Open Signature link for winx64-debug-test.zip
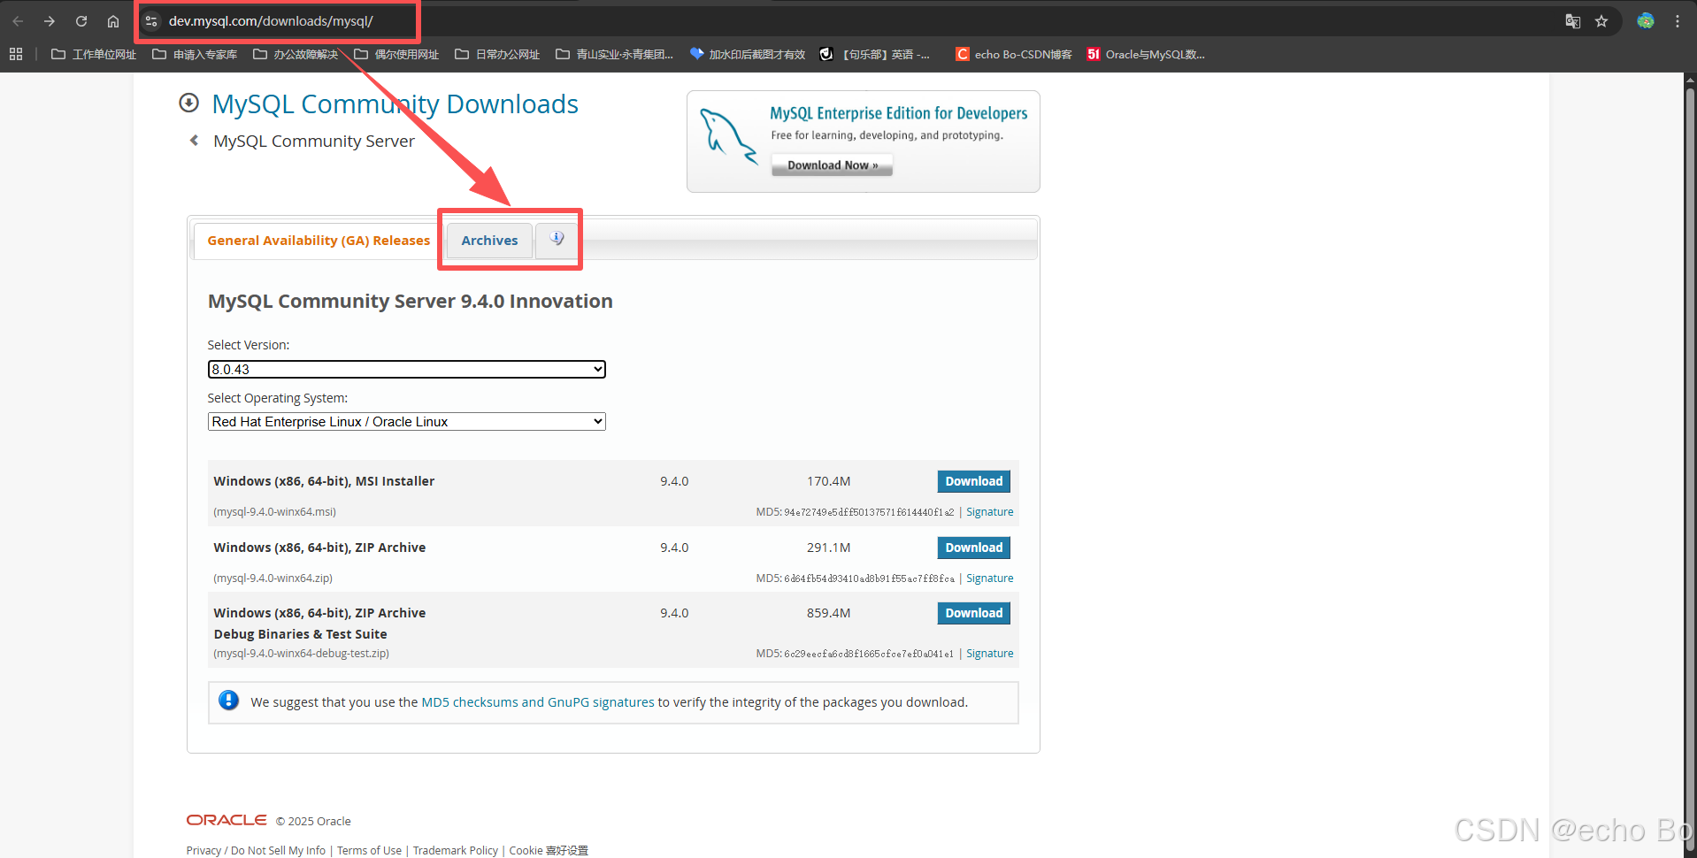 click(989, 653)
